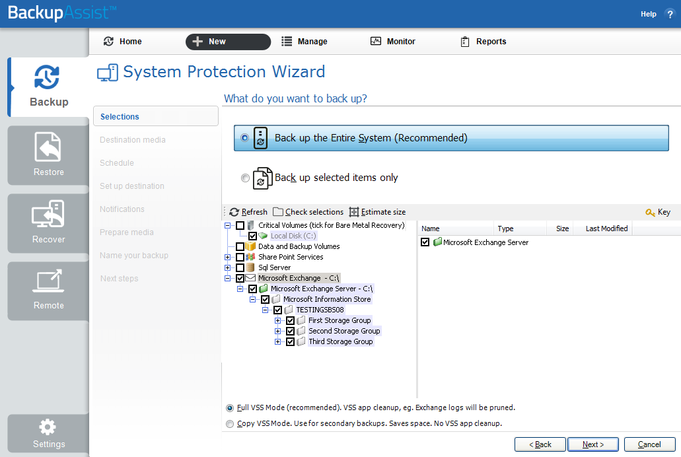
Task: Click the Backup sidebar icon
Action: point(46,77)
